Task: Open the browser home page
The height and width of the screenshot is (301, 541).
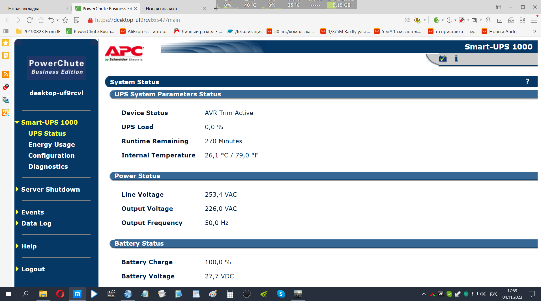Action: click(x=41, y=20)
